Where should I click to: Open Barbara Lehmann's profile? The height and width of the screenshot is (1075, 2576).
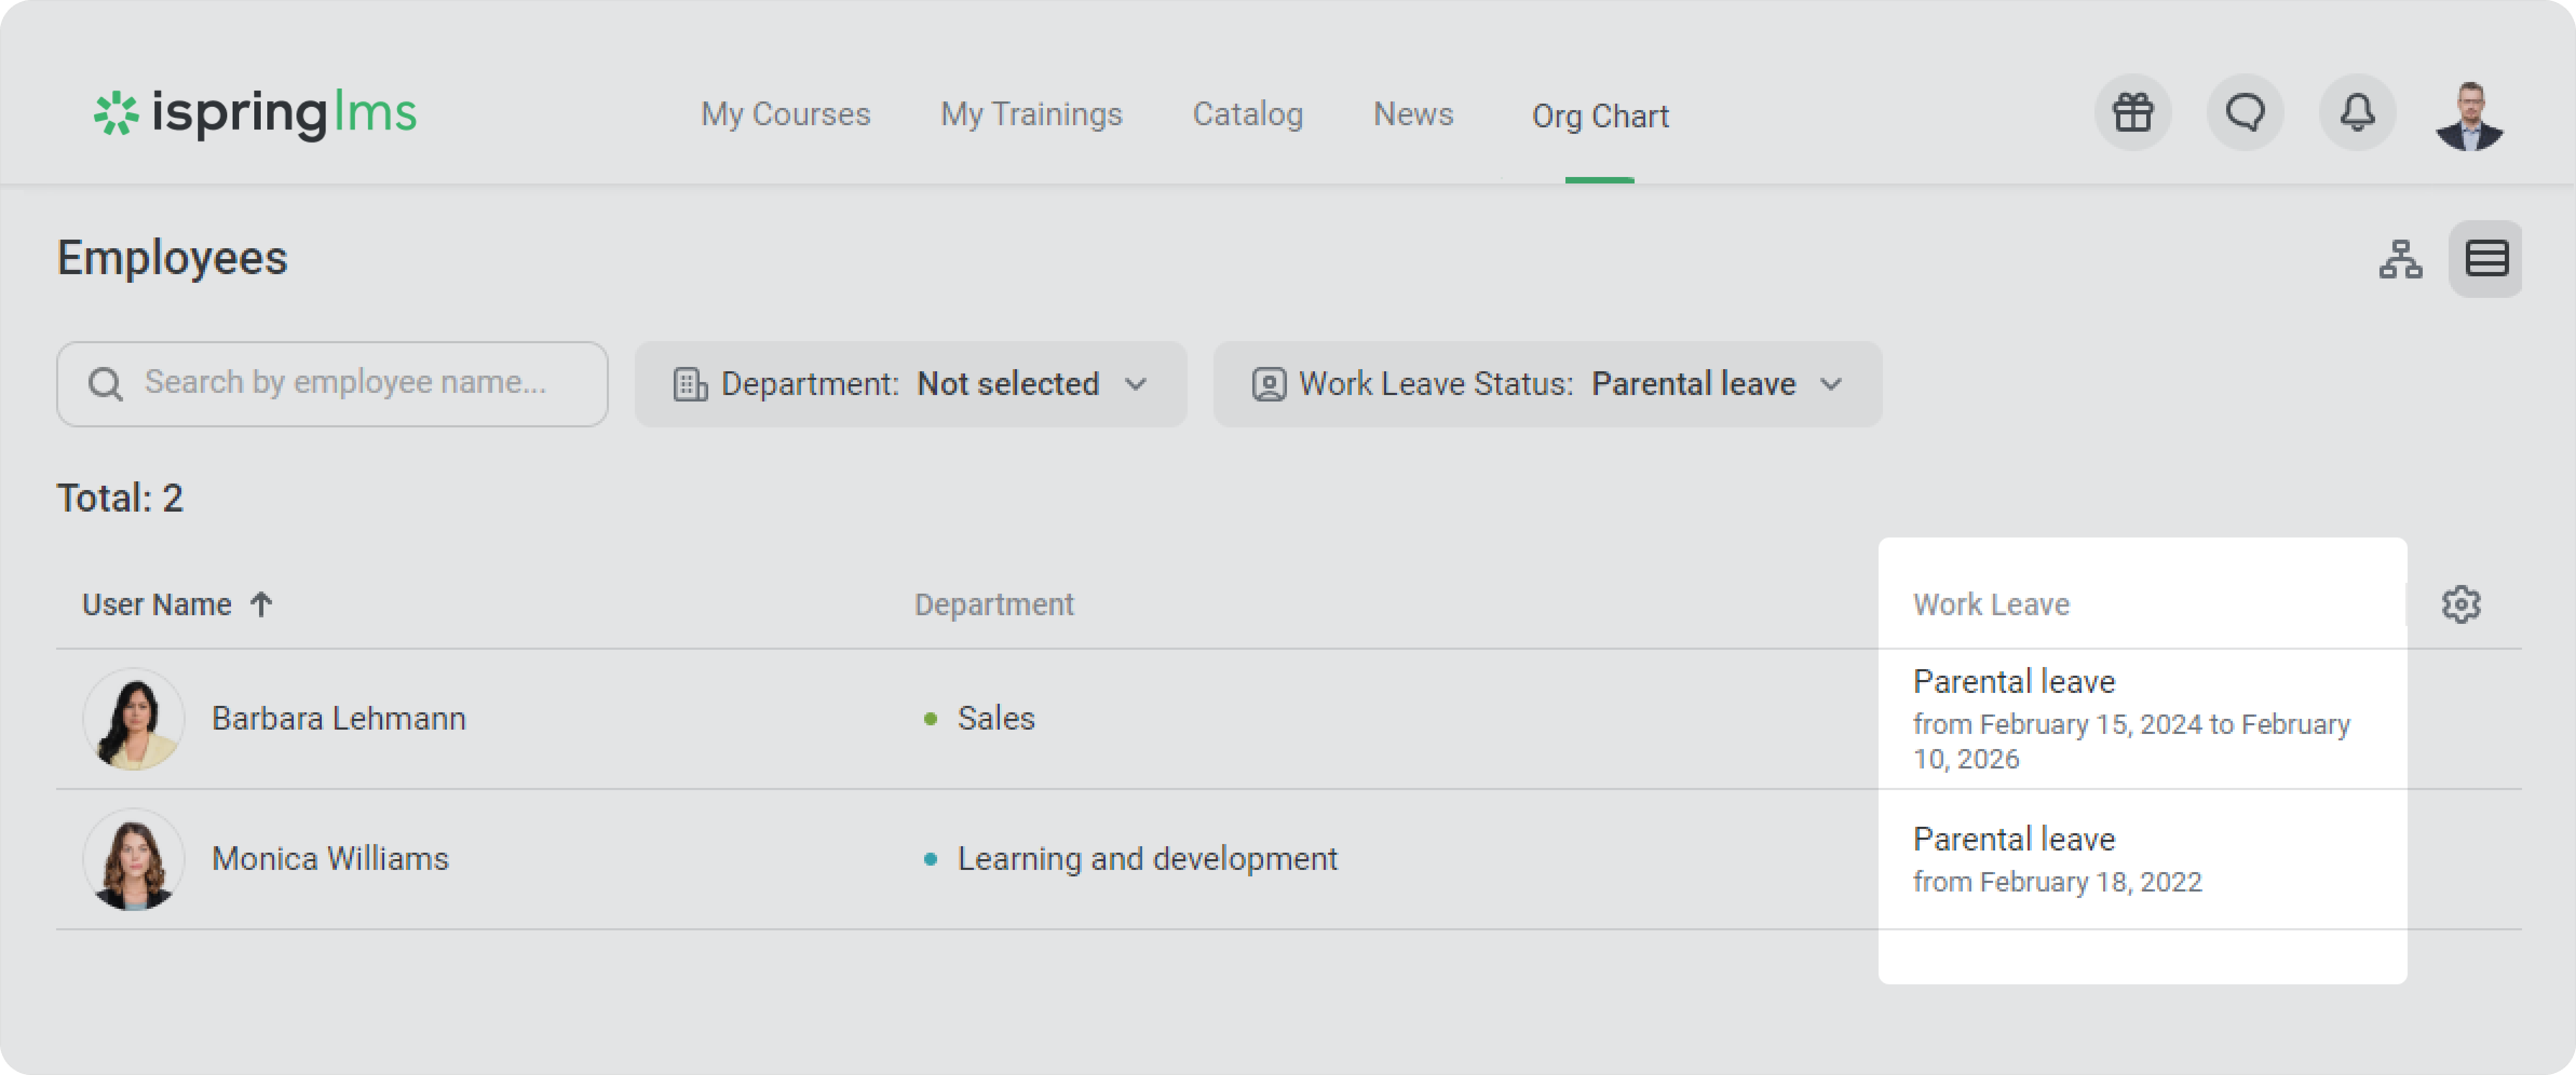(x=338, y=718)
